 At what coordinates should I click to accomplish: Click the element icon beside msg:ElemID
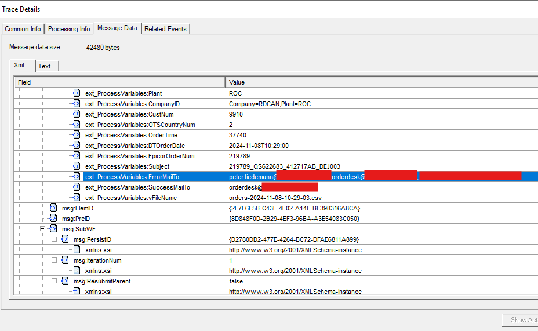[x=53, y=208]
